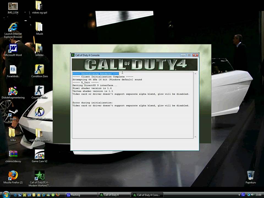The image size is (264, 198).
Task: Click 'Vertex shader version is 1.1' line
Action: [93, 91]
